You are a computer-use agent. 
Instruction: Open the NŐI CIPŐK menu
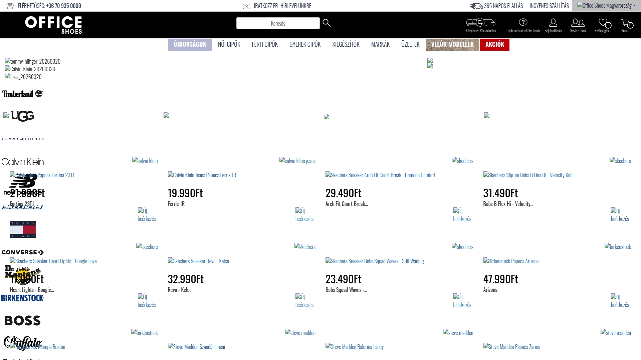tap(229, 44)
